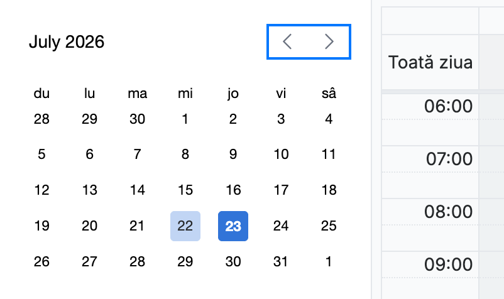
Task: Click the July 2026 month title
Action: [x=67, y=42]
